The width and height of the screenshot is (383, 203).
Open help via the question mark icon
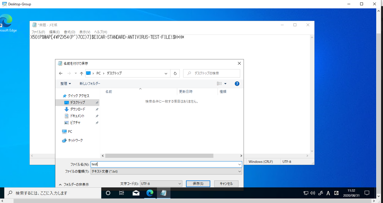pos(237,84)
